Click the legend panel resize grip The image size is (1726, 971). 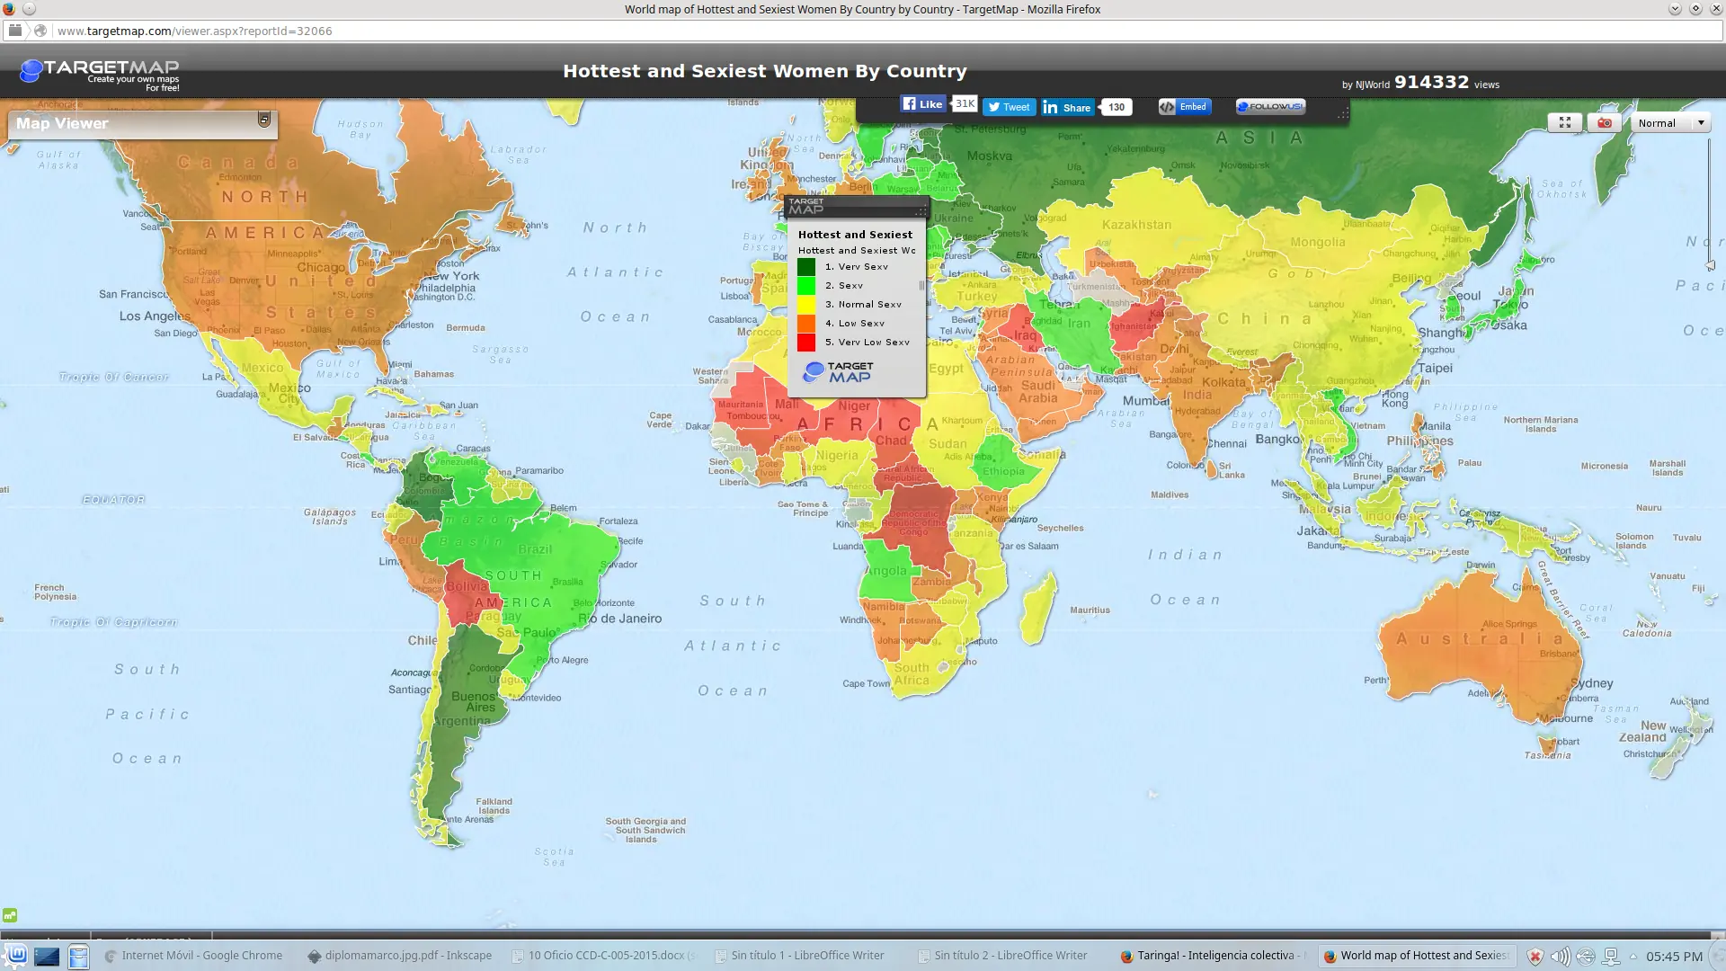(921, 211)
